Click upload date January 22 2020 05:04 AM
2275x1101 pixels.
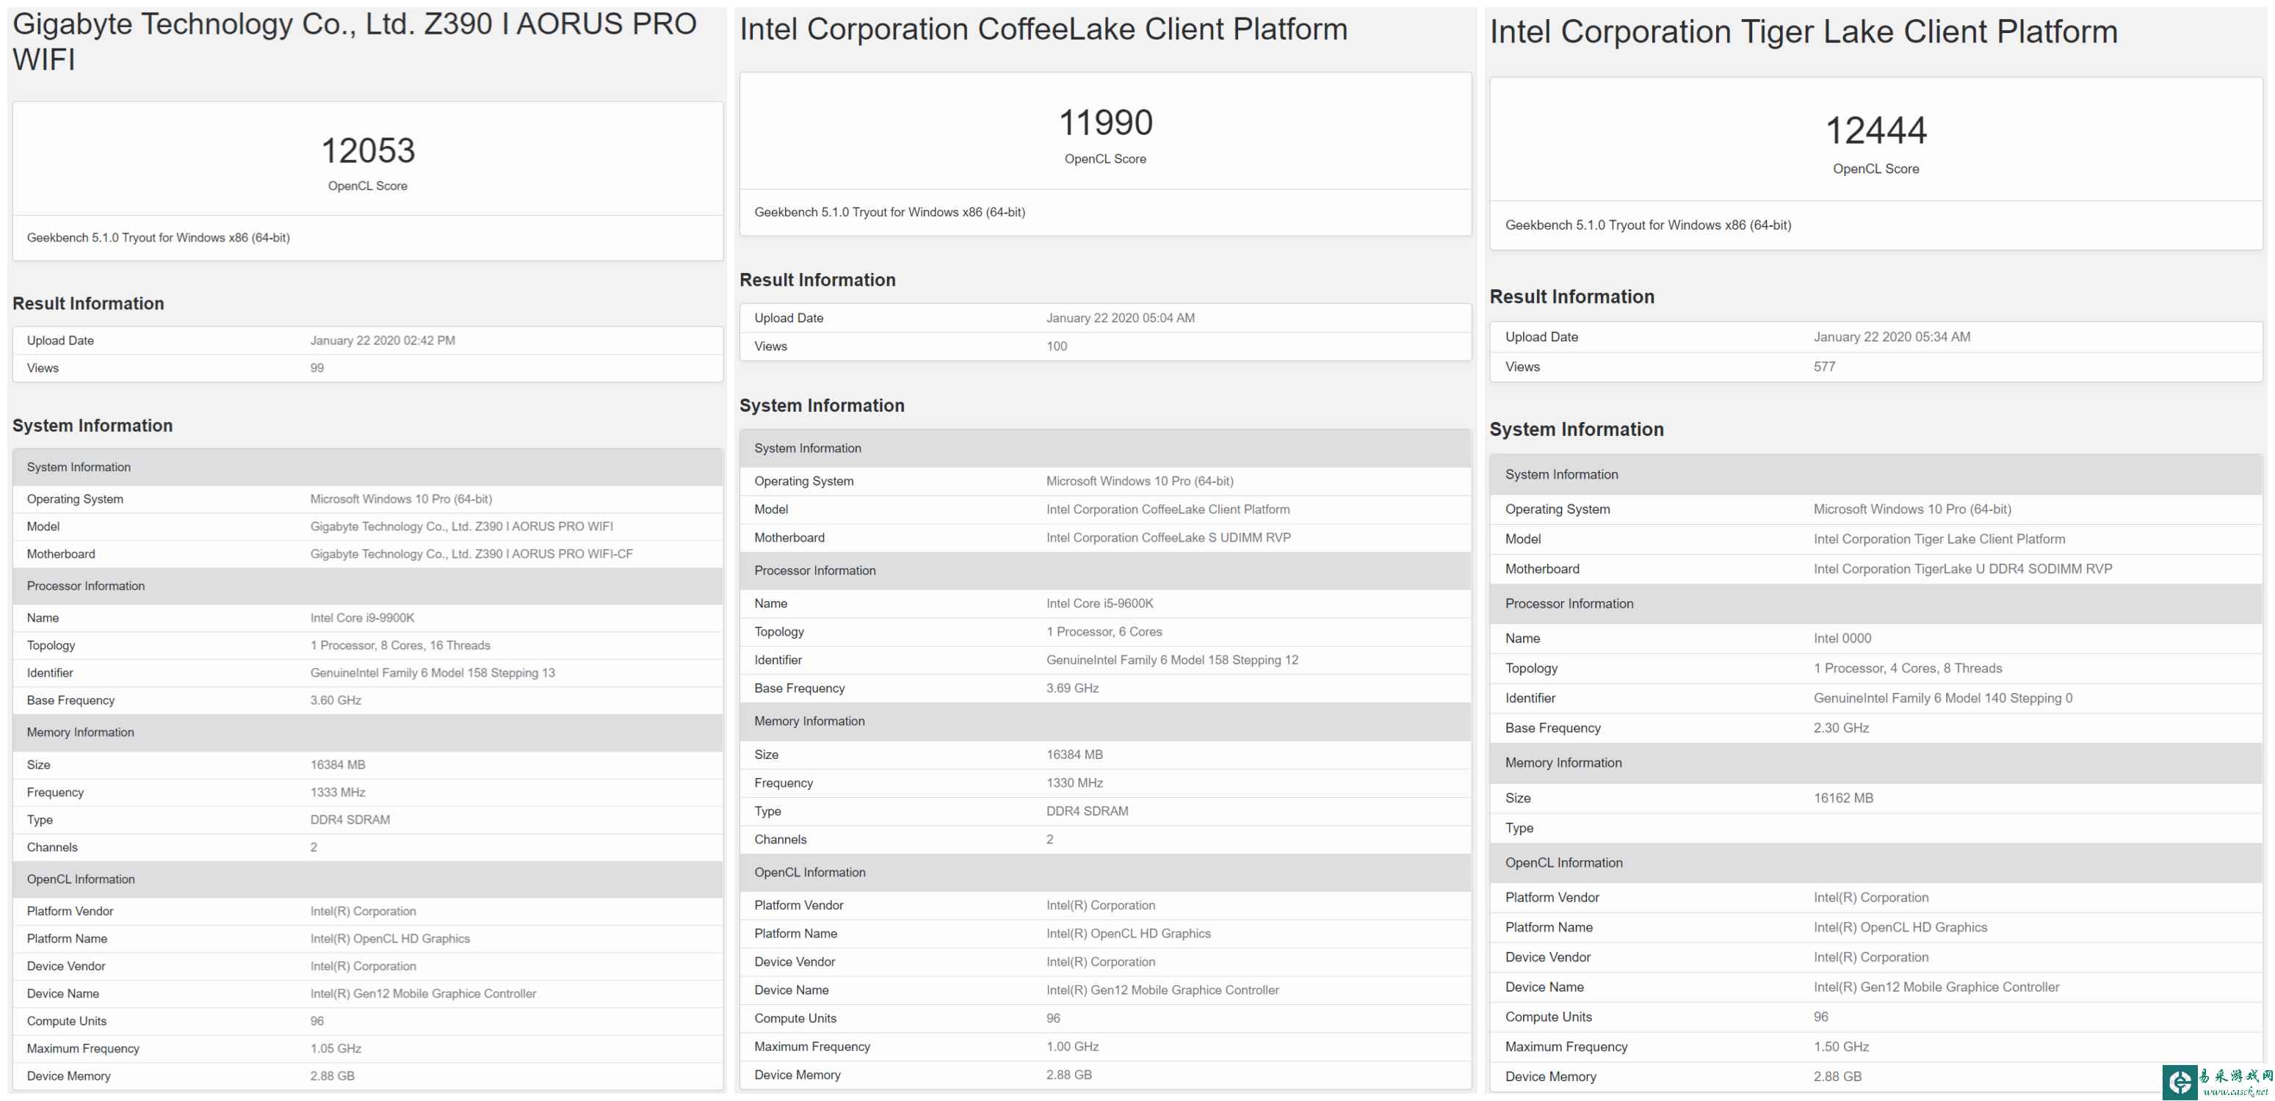1120,318
